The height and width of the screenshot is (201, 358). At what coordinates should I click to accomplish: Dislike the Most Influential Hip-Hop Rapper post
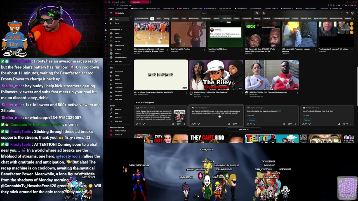(x=254, y=124)
